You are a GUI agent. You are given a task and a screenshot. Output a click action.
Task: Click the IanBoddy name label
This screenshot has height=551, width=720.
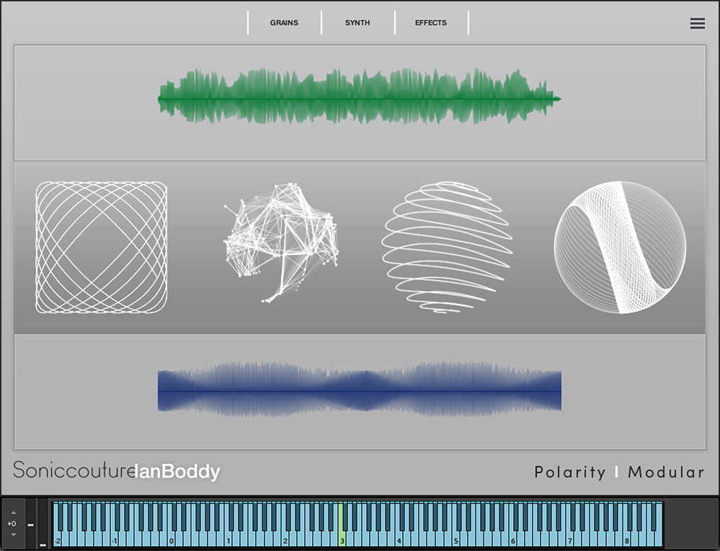pos(177,472)
